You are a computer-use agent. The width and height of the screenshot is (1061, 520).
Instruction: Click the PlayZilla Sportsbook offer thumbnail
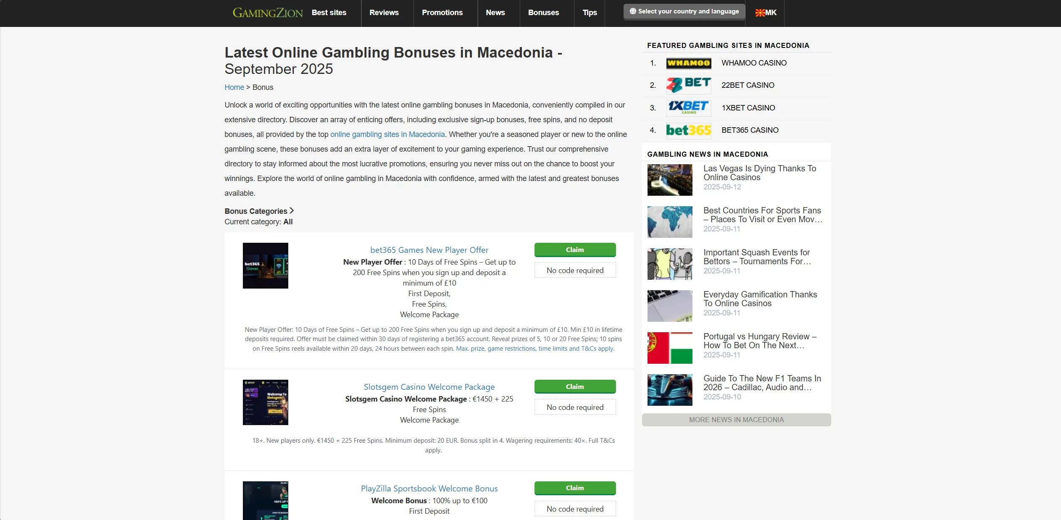point(266,501)
